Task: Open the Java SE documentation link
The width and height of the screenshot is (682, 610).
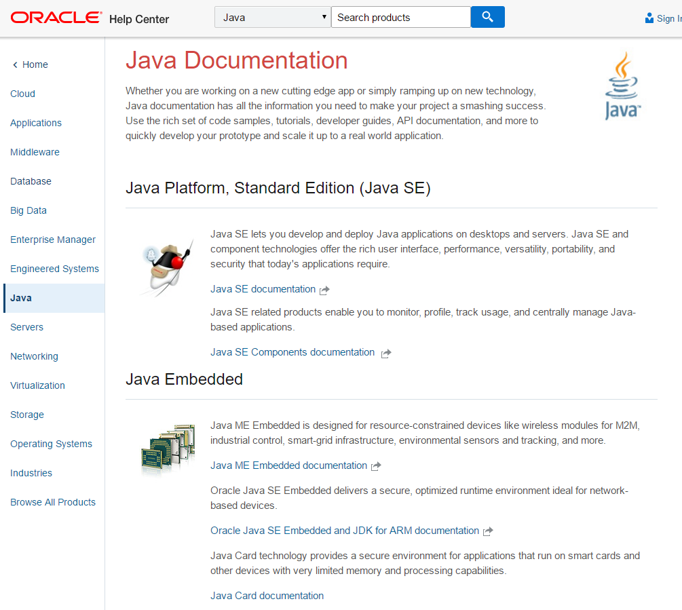Action: pos(263,289)
